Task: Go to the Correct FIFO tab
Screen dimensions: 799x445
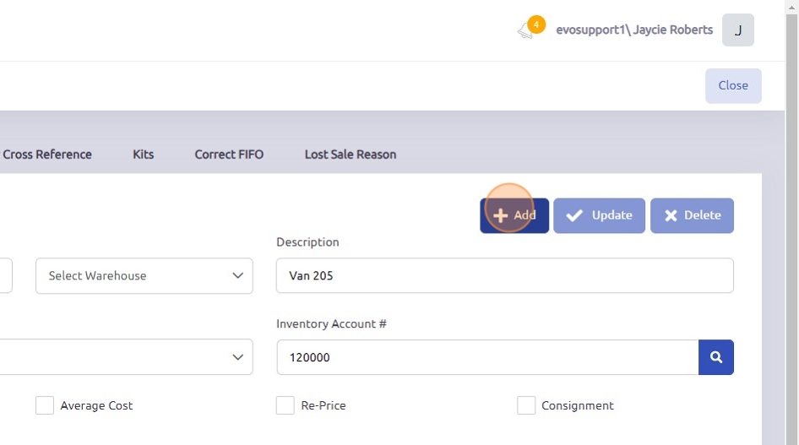Action: (229, 155)
